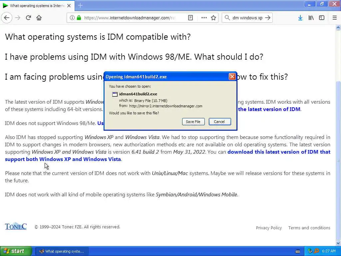The height and width of the screenshot is (256, 341).
Task: Show site information icon in address bar
Action: [x=72, y=18]
